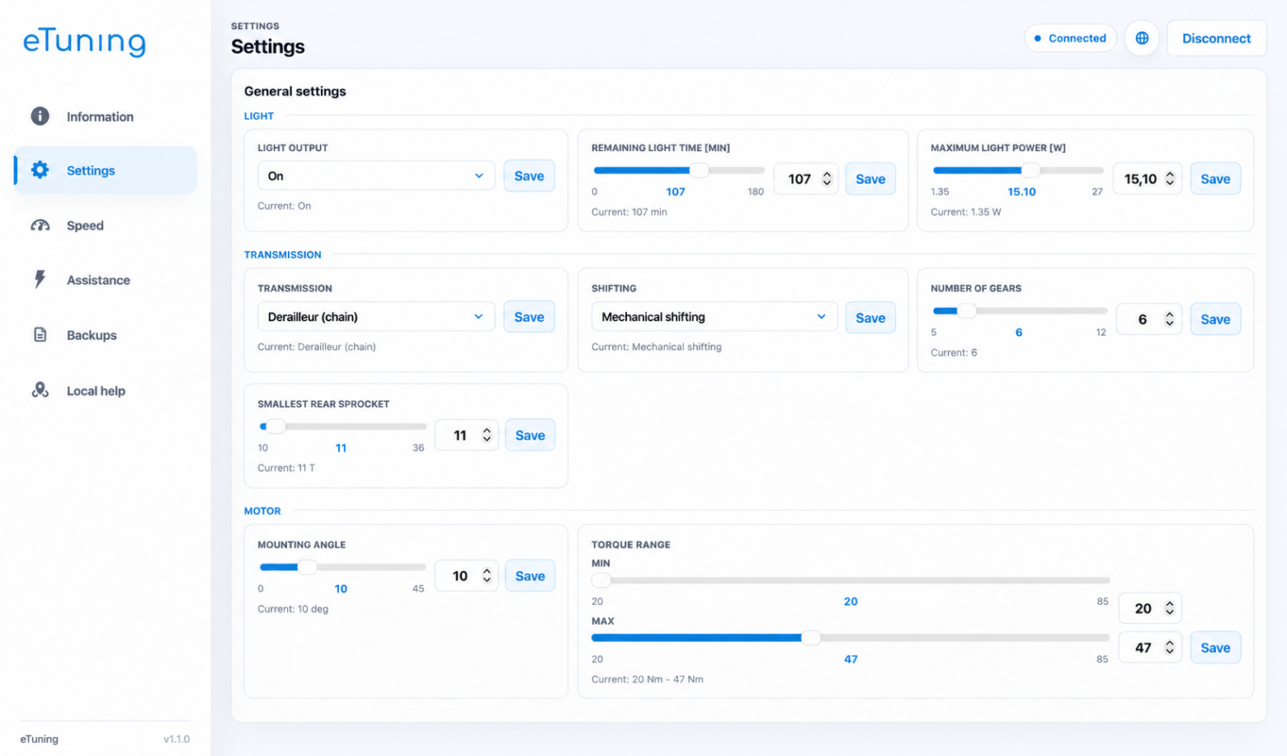Click the Local help icon
This screenshot has width=1287, height=756.
(40, 390)
